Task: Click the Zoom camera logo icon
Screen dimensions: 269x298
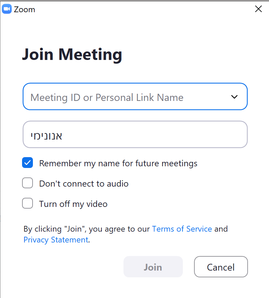Action: pos(7,9)
